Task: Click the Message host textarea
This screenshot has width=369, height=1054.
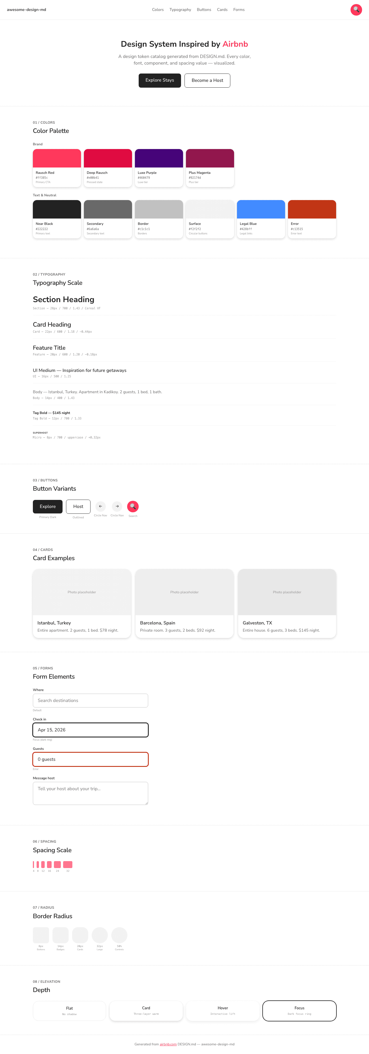Action: [x=91, y=793]
